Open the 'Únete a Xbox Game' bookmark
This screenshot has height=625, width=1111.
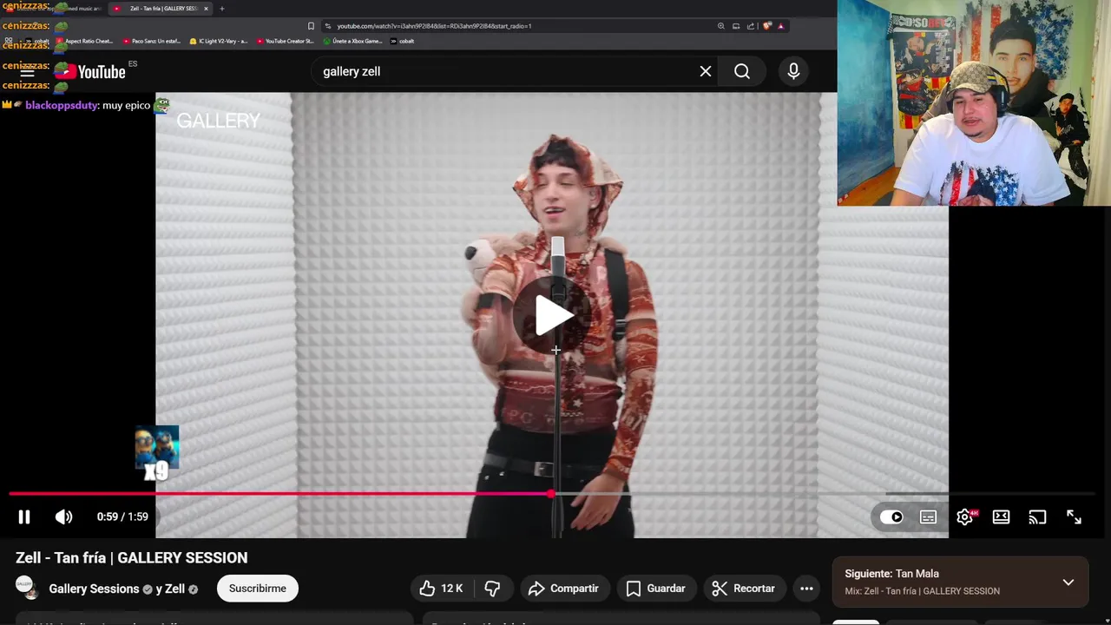tap(352, 41)
